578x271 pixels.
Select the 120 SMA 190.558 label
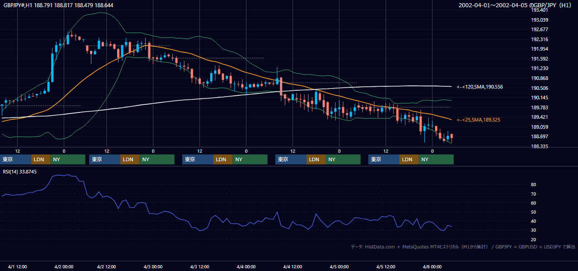point(480,87)
